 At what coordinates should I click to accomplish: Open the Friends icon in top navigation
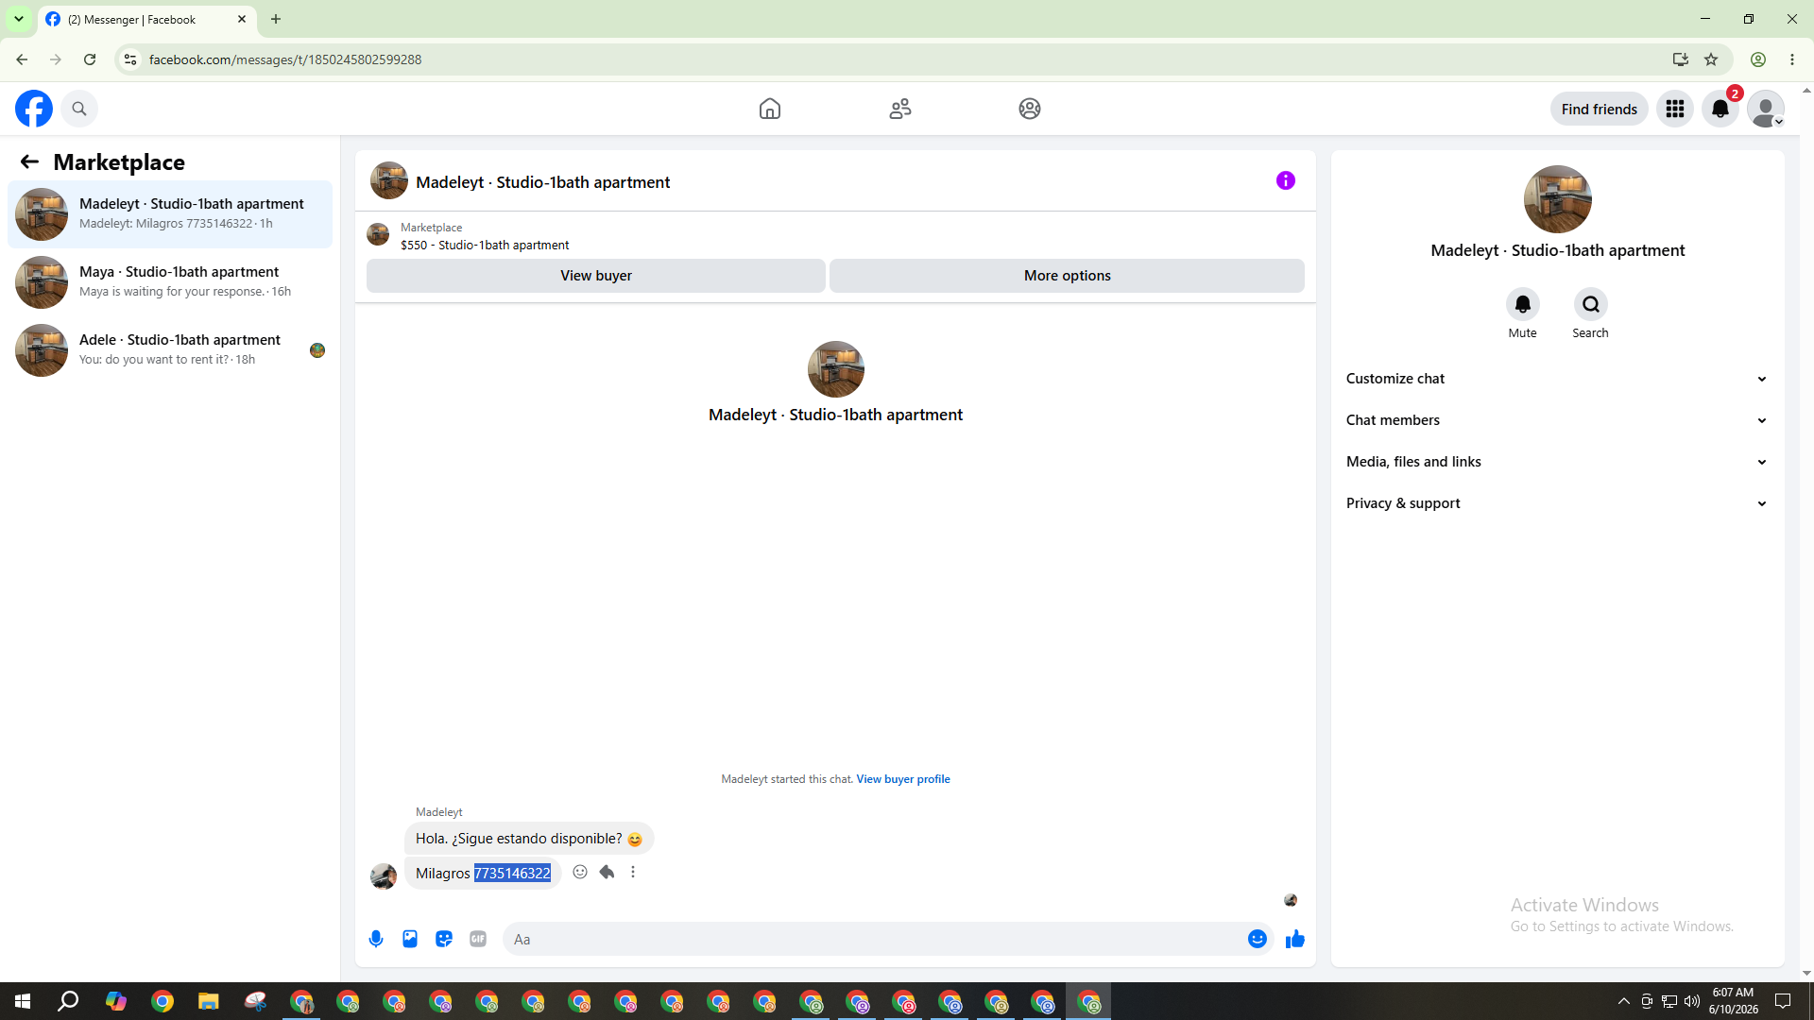tap(900, 109)
